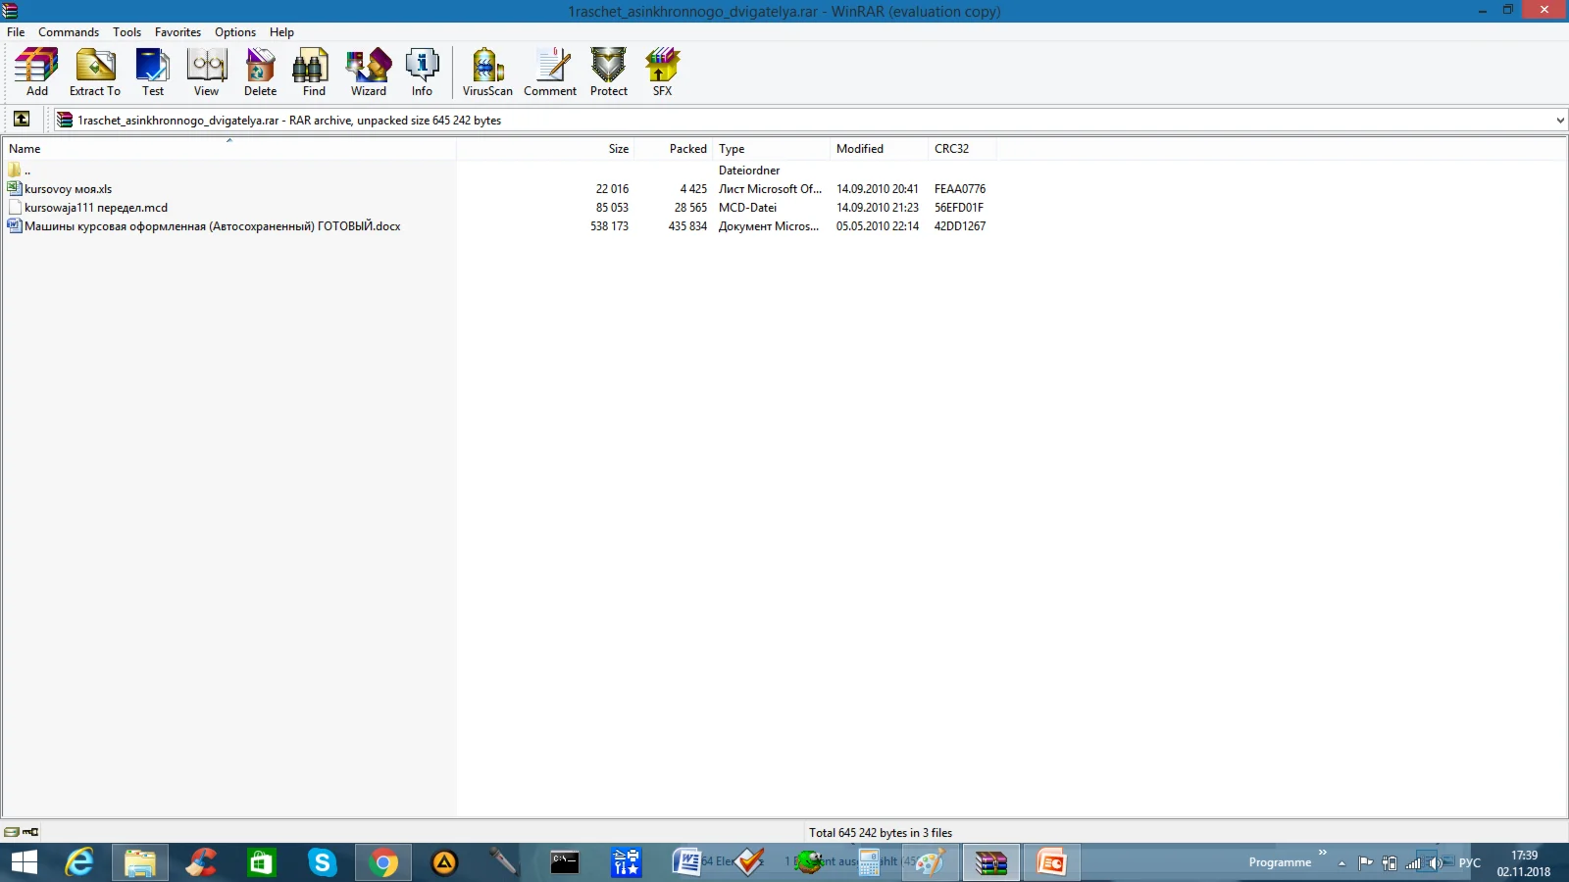Click the archive path text field
The height and width of the screenshot is (882, 1569).
tap(802, 121)
